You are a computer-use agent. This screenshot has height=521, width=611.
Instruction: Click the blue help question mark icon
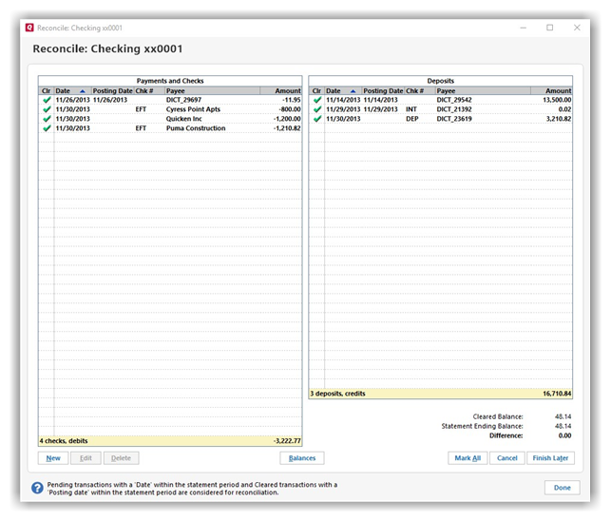[x=37, y=488]
